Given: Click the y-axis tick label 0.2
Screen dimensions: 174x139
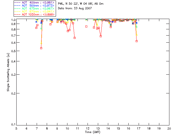Looking at the screenshot, I should tap(13, 93).
